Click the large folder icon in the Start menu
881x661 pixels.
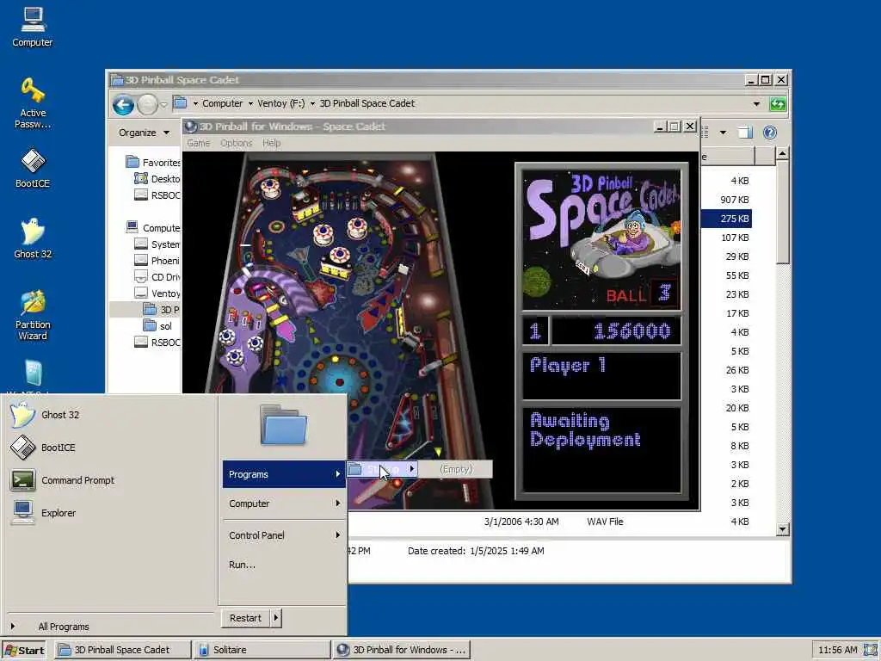283,425
